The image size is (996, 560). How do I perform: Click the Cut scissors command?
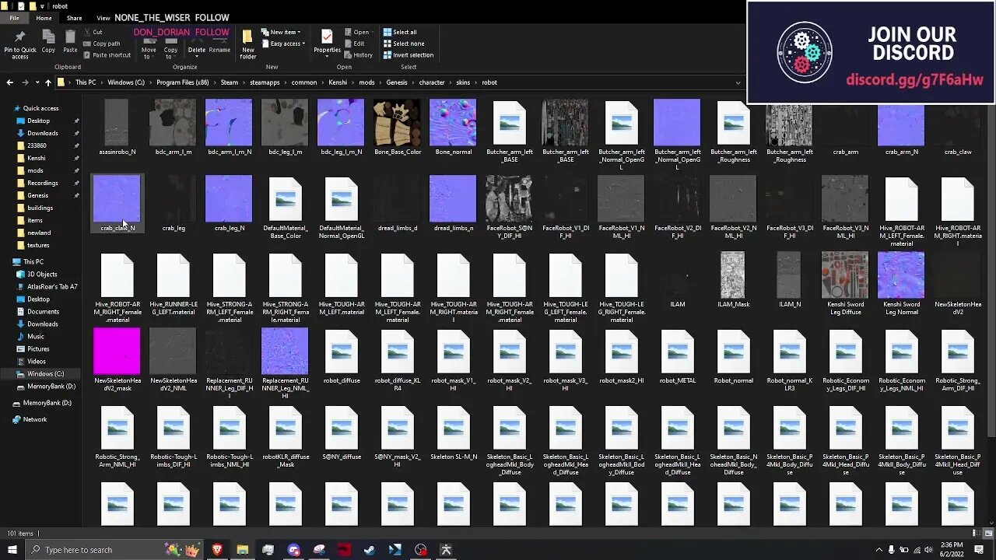[x=93, y=32]
